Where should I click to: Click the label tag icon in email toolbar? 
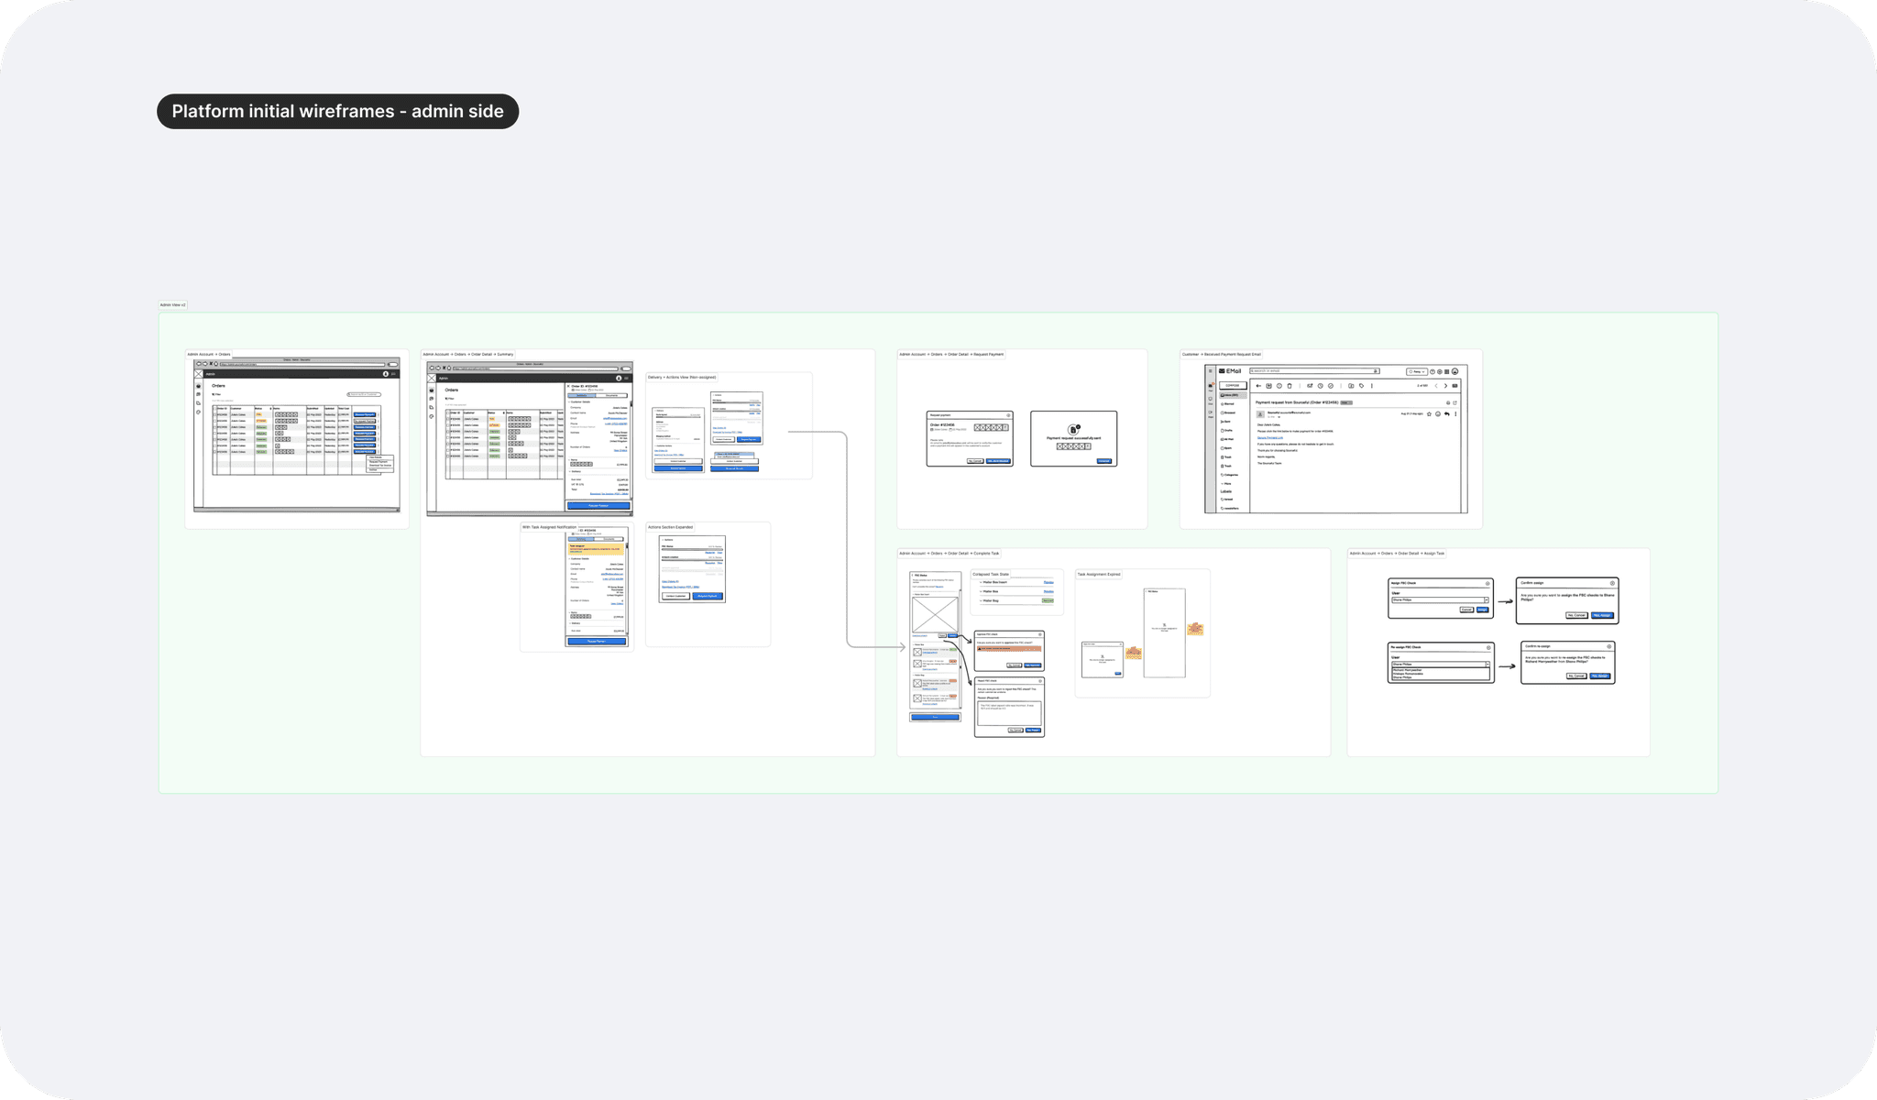click(1361, 386)
